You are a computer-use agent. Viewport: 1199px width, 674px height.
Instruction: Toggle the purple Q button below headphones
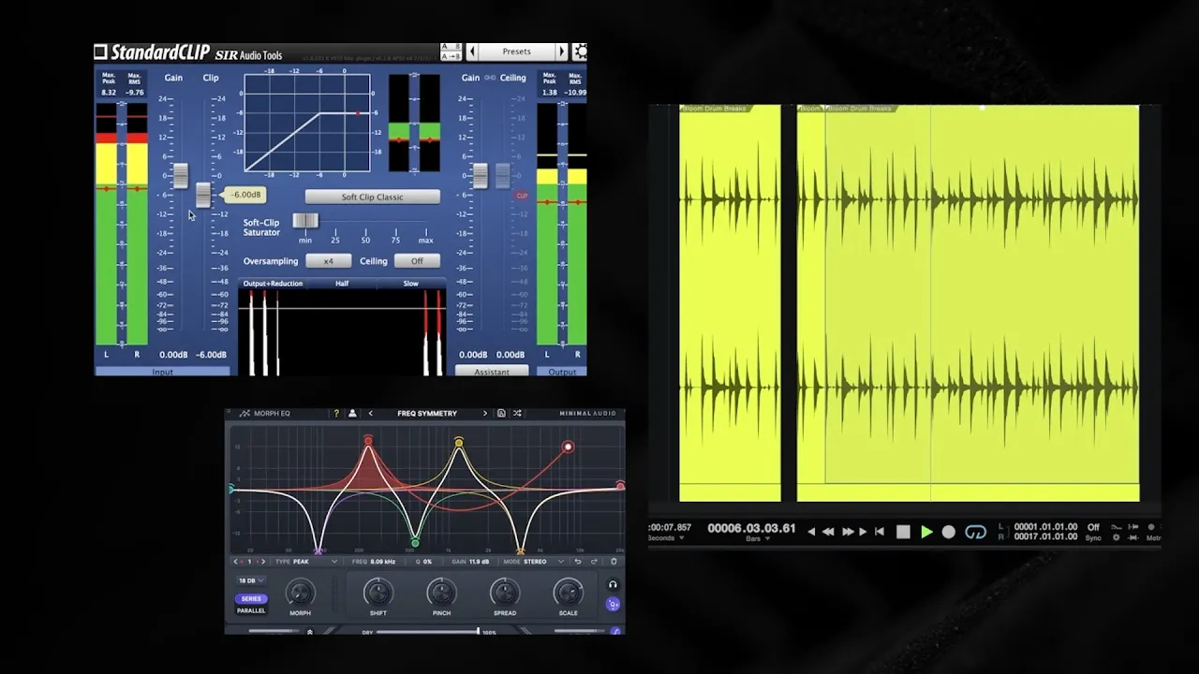(x=613, y=604)
